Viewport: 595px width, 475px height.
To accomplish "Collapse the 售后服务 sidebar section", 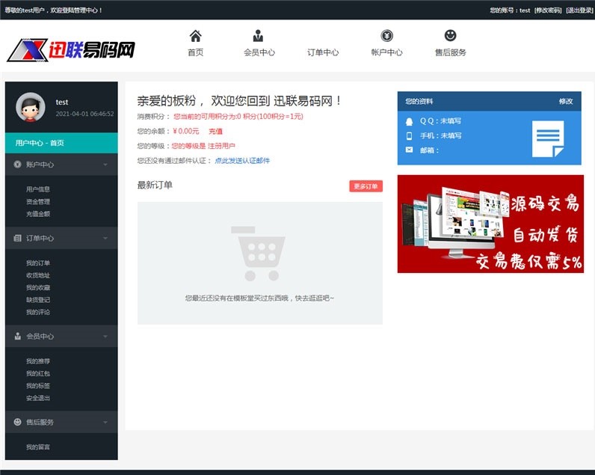I will [105, 422].
